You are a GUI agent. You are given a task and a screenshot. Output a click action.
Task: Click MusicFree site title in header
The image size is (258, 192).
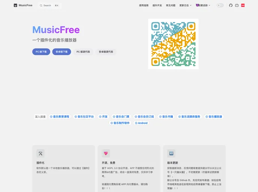tap(25, 5)
